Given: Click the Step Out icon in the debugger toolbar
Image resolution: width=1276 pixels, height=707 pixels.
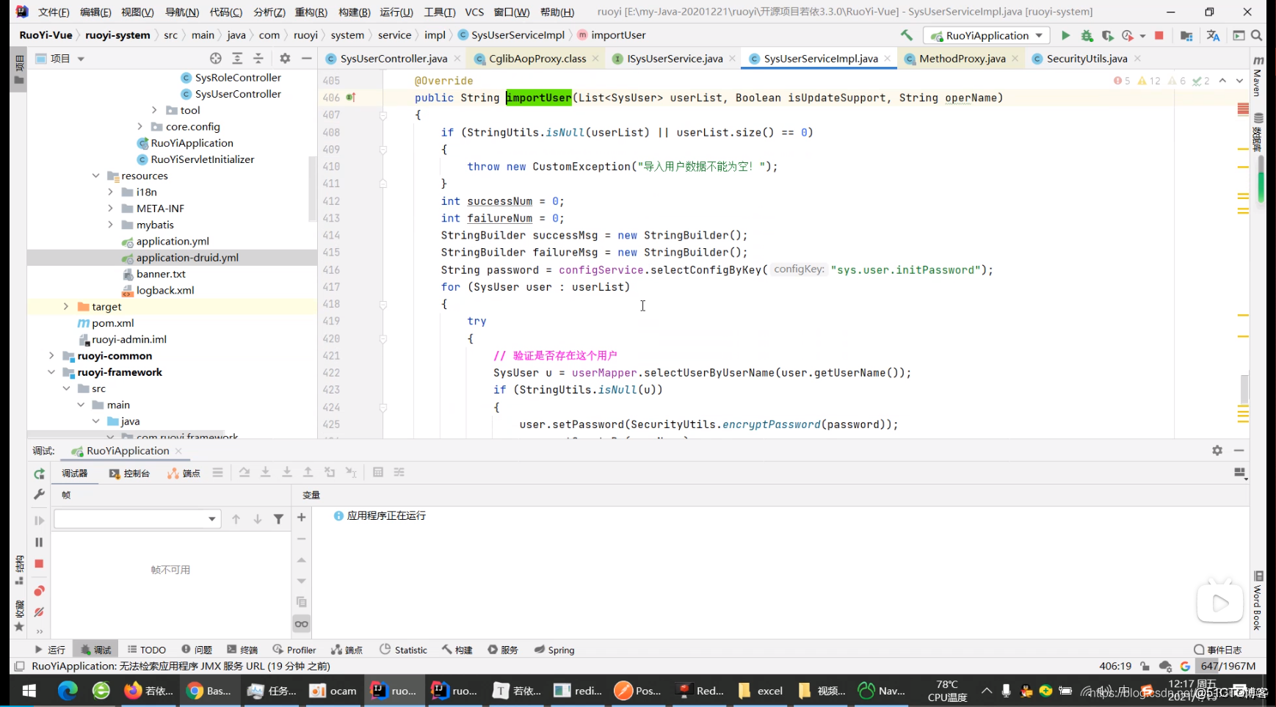Looking at the screenshot, I should pos(308,472).
